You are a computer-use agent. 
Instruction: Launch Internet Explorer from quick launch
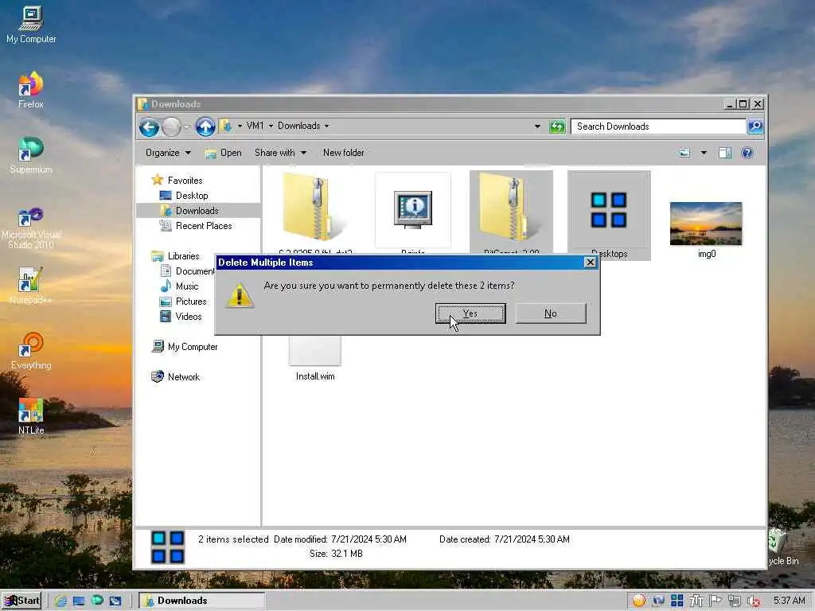(x=60, y=601)
